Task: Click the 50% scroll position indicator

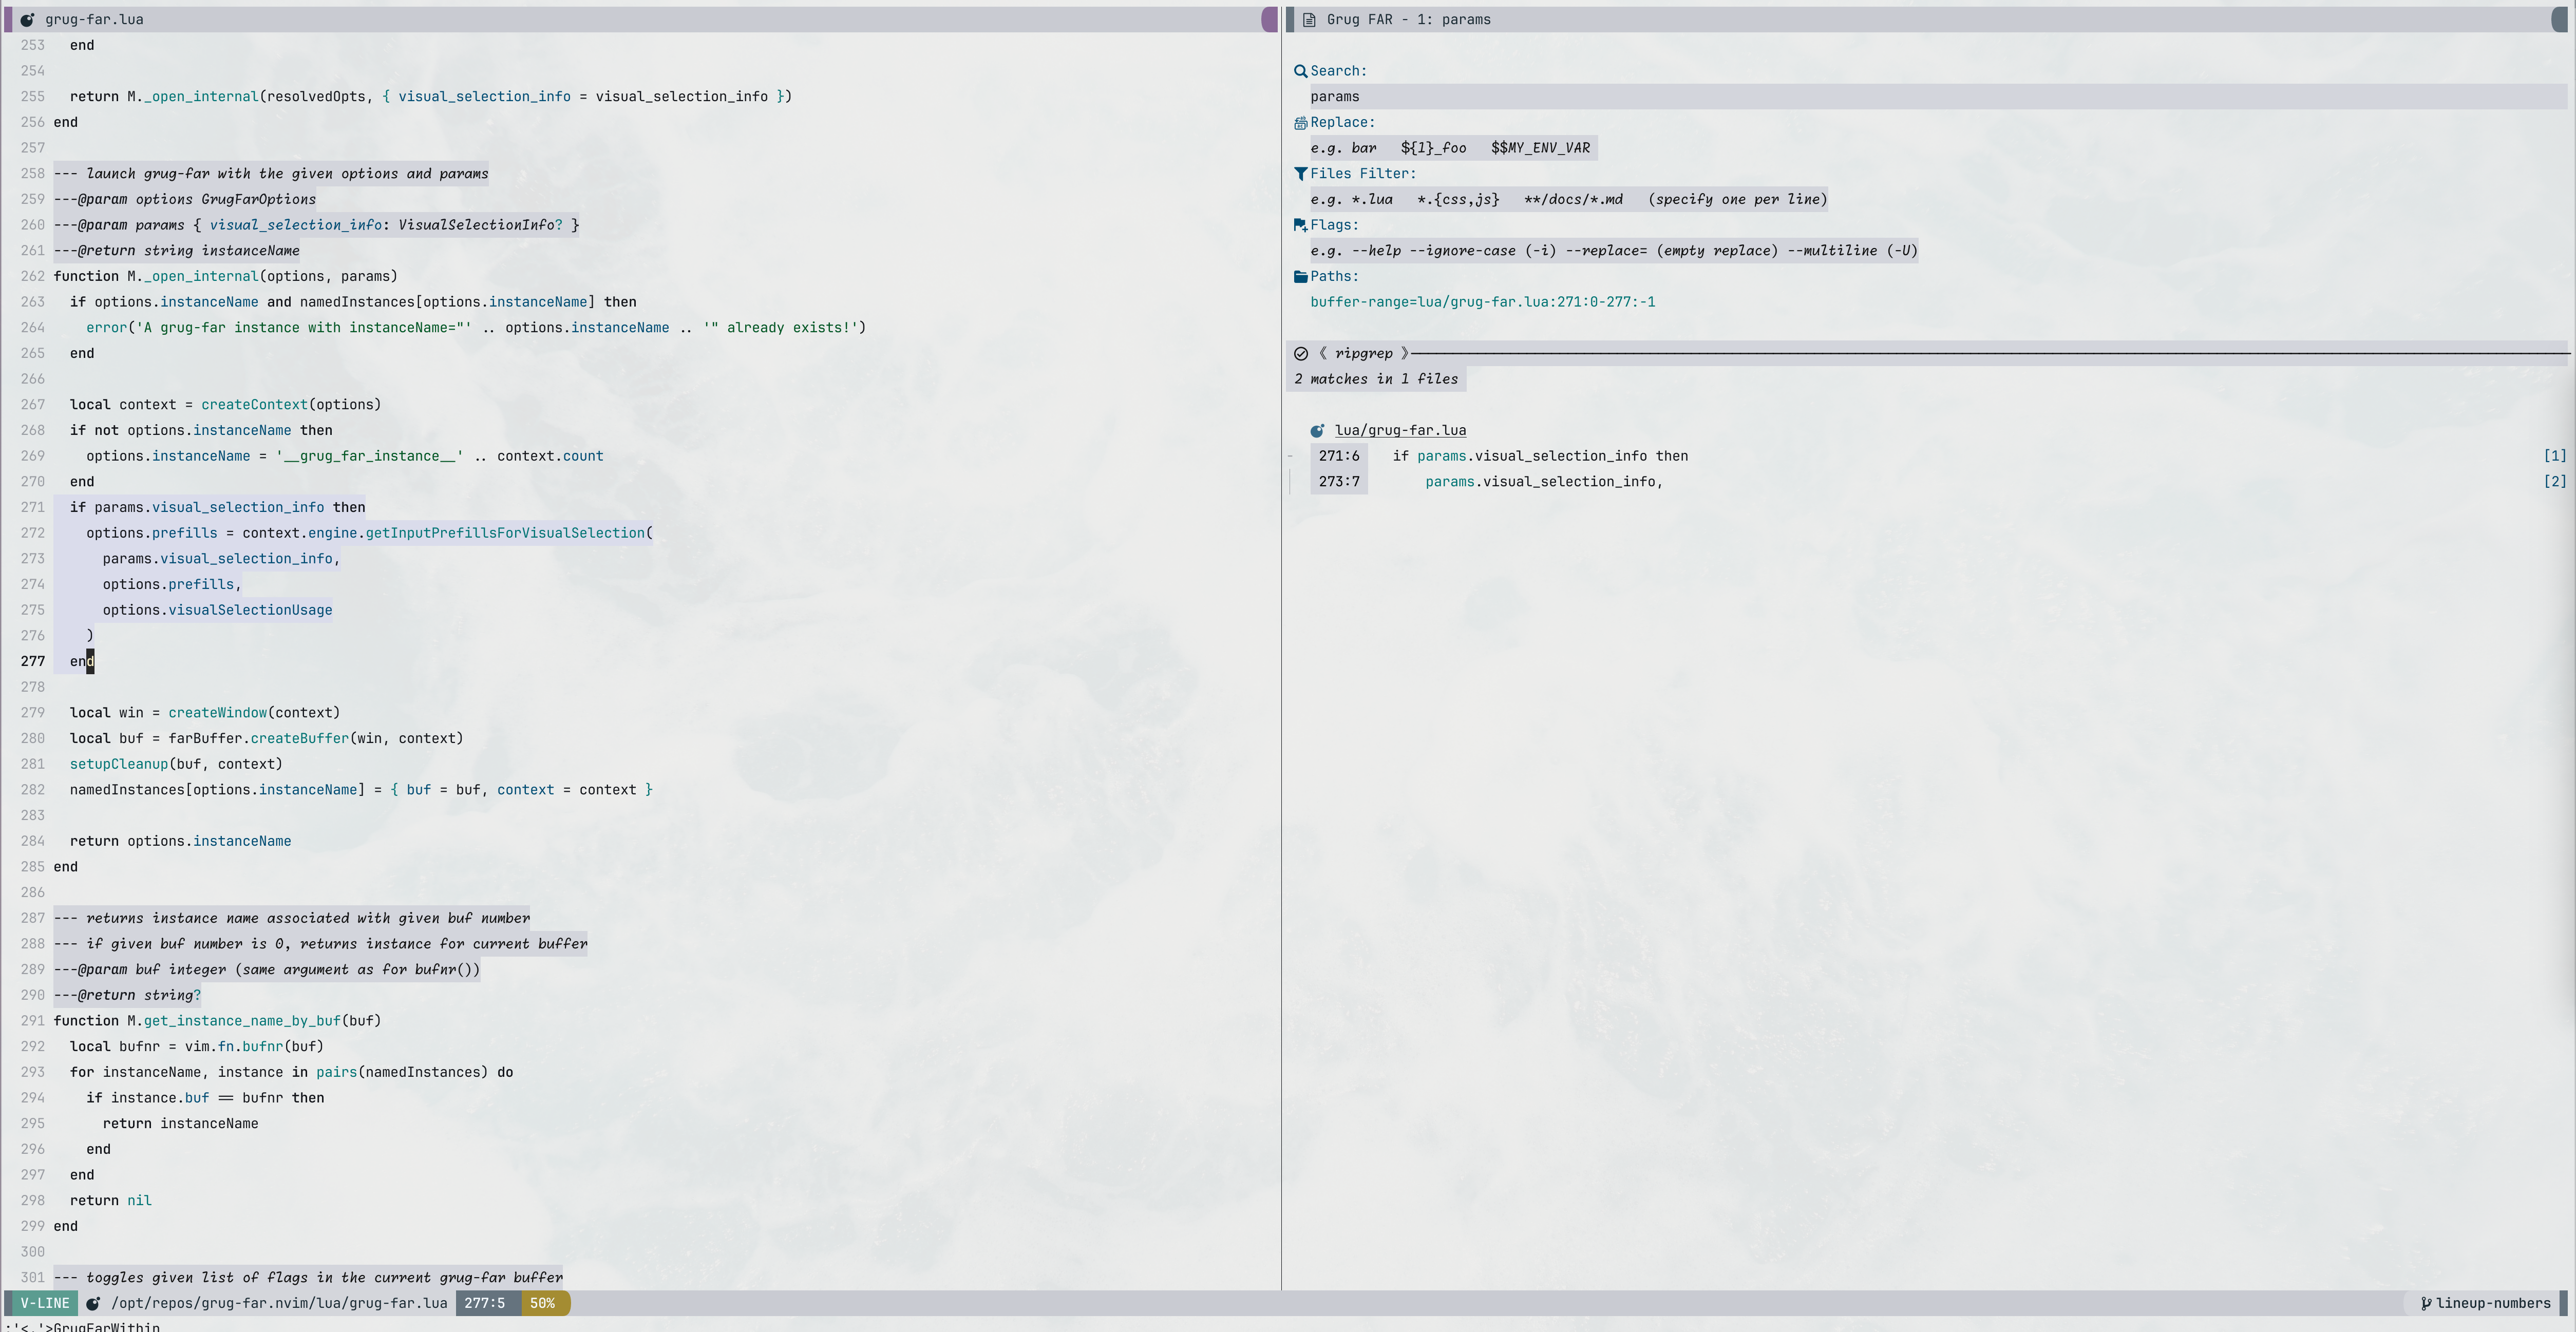Action: tap(543, 1303)
